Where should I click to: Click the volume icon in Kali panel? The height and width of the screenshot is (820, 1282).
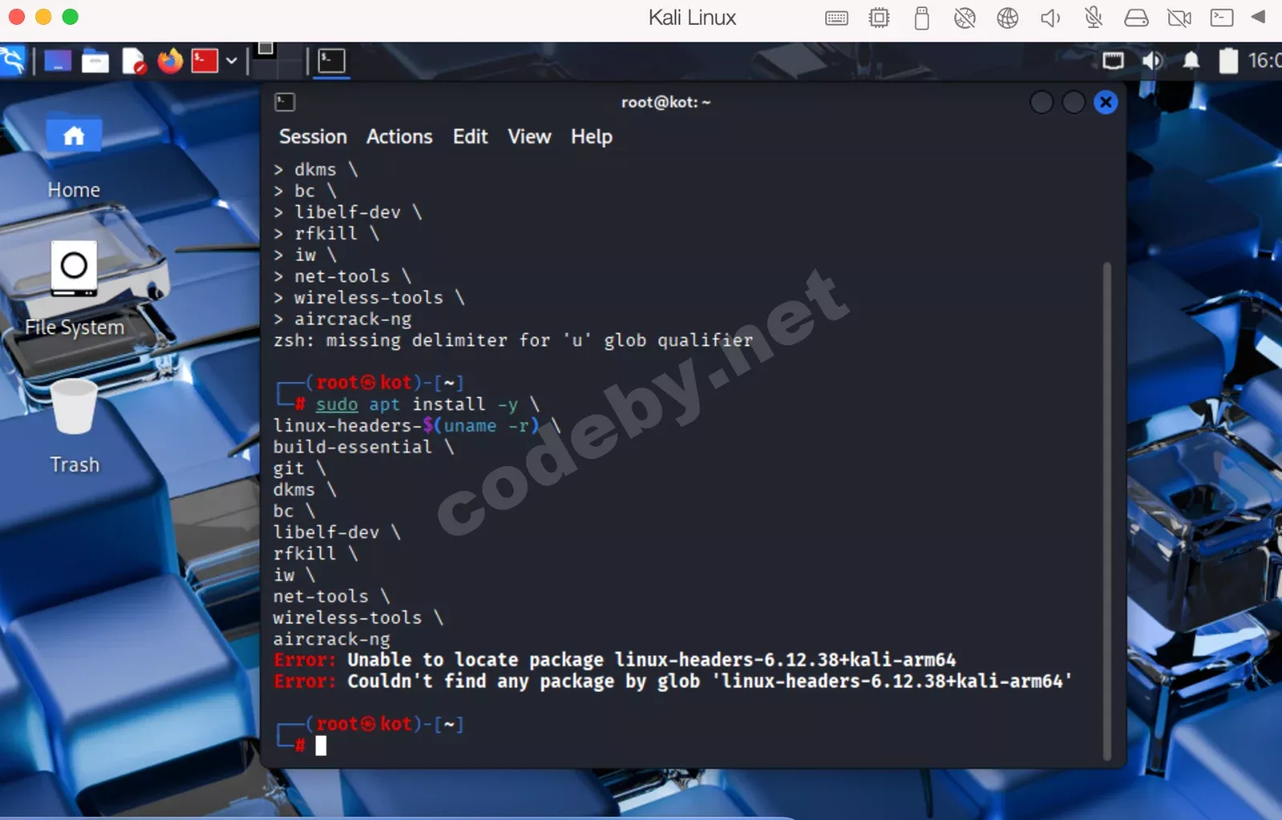click(x=1152, y=61)
